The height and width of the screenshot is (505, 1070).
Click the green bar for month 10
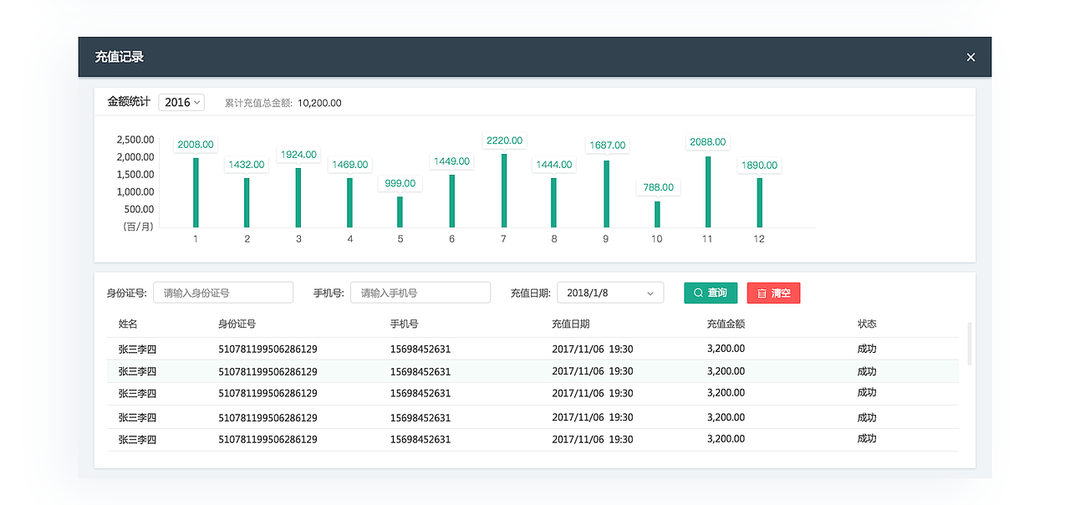657,214
